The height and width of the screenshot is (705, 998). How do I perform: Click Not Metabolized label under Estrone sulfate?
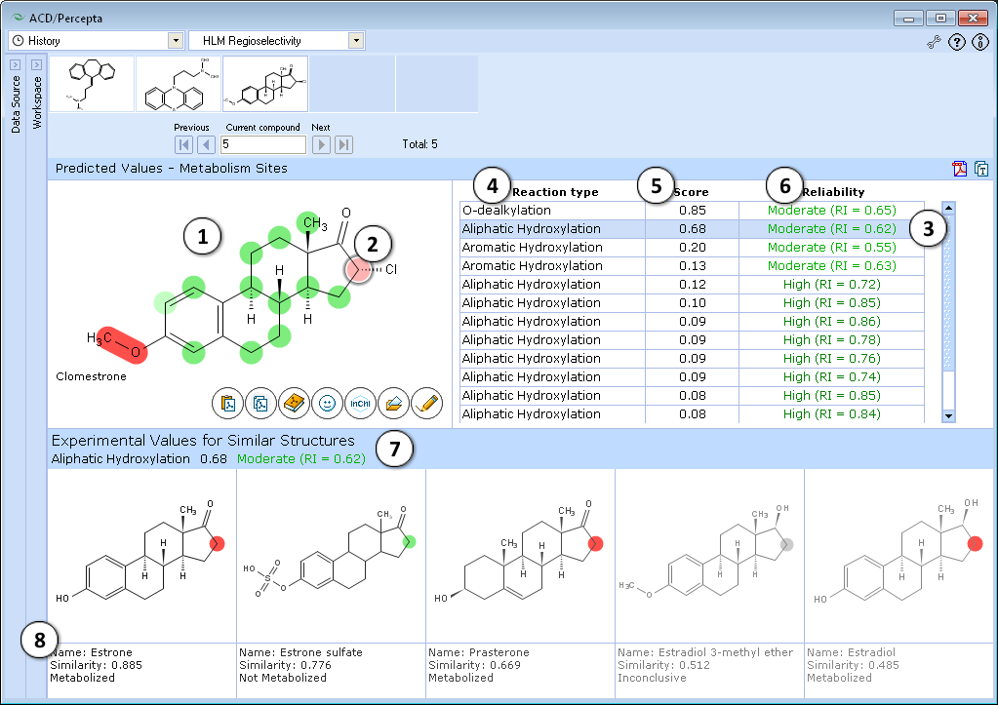click(283, 679)
